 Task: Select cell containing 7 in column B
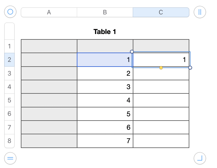[105, 141]
